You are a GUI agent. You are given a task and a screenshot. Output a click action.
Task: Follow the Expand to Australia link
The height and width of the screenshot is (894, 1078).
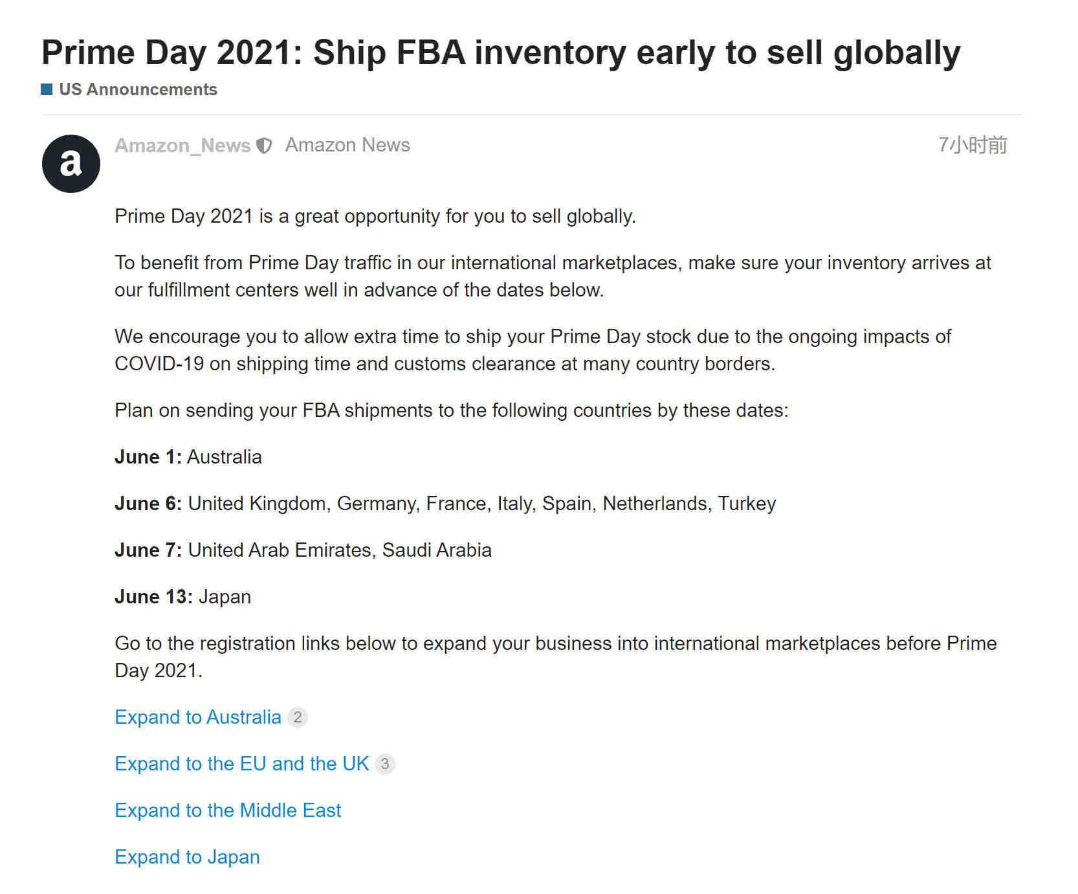point(198,717)
